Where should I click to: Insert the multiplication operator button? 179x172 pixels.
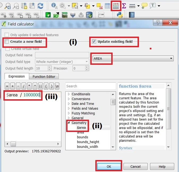29,86
